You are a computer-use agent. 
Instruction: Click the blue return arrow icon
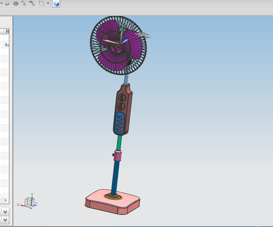point(7,4)
